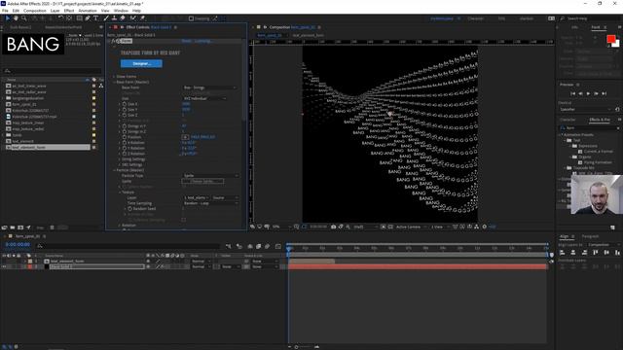Select the Selection arrow tool

tap(7, 18)
